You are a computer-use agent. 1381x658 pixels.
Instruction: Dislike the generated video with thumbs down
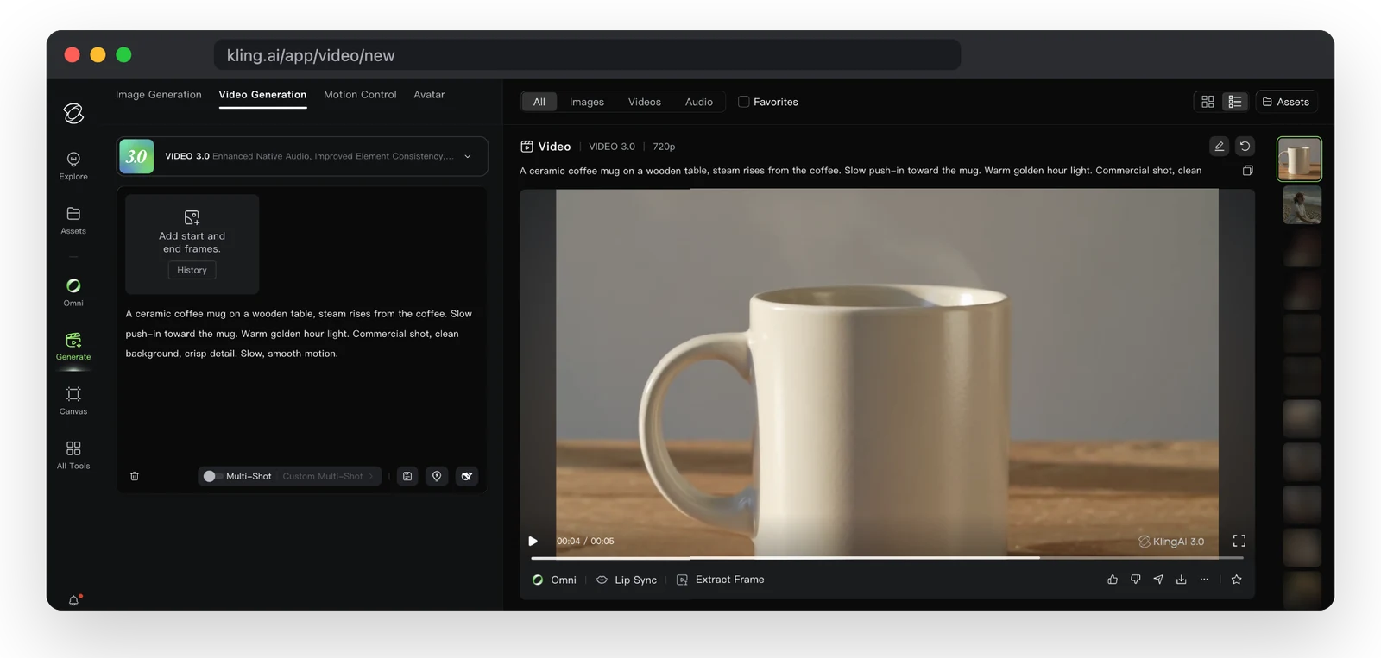pyautogui.click(x=1135, y=580)
